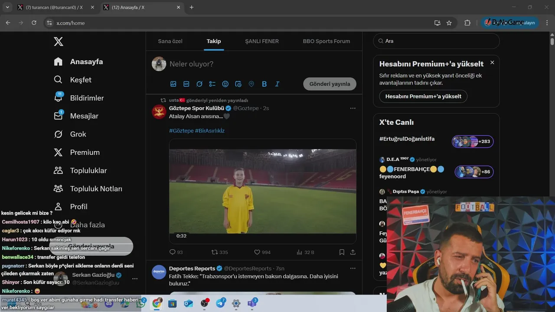
Task: Click the +86 listeners badge
Action: tap(474, 172)
